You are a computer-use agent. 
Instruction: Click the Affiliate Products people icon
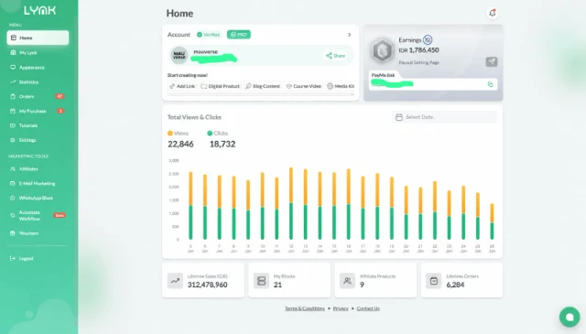pyautogui.click(x=347, y=281)
